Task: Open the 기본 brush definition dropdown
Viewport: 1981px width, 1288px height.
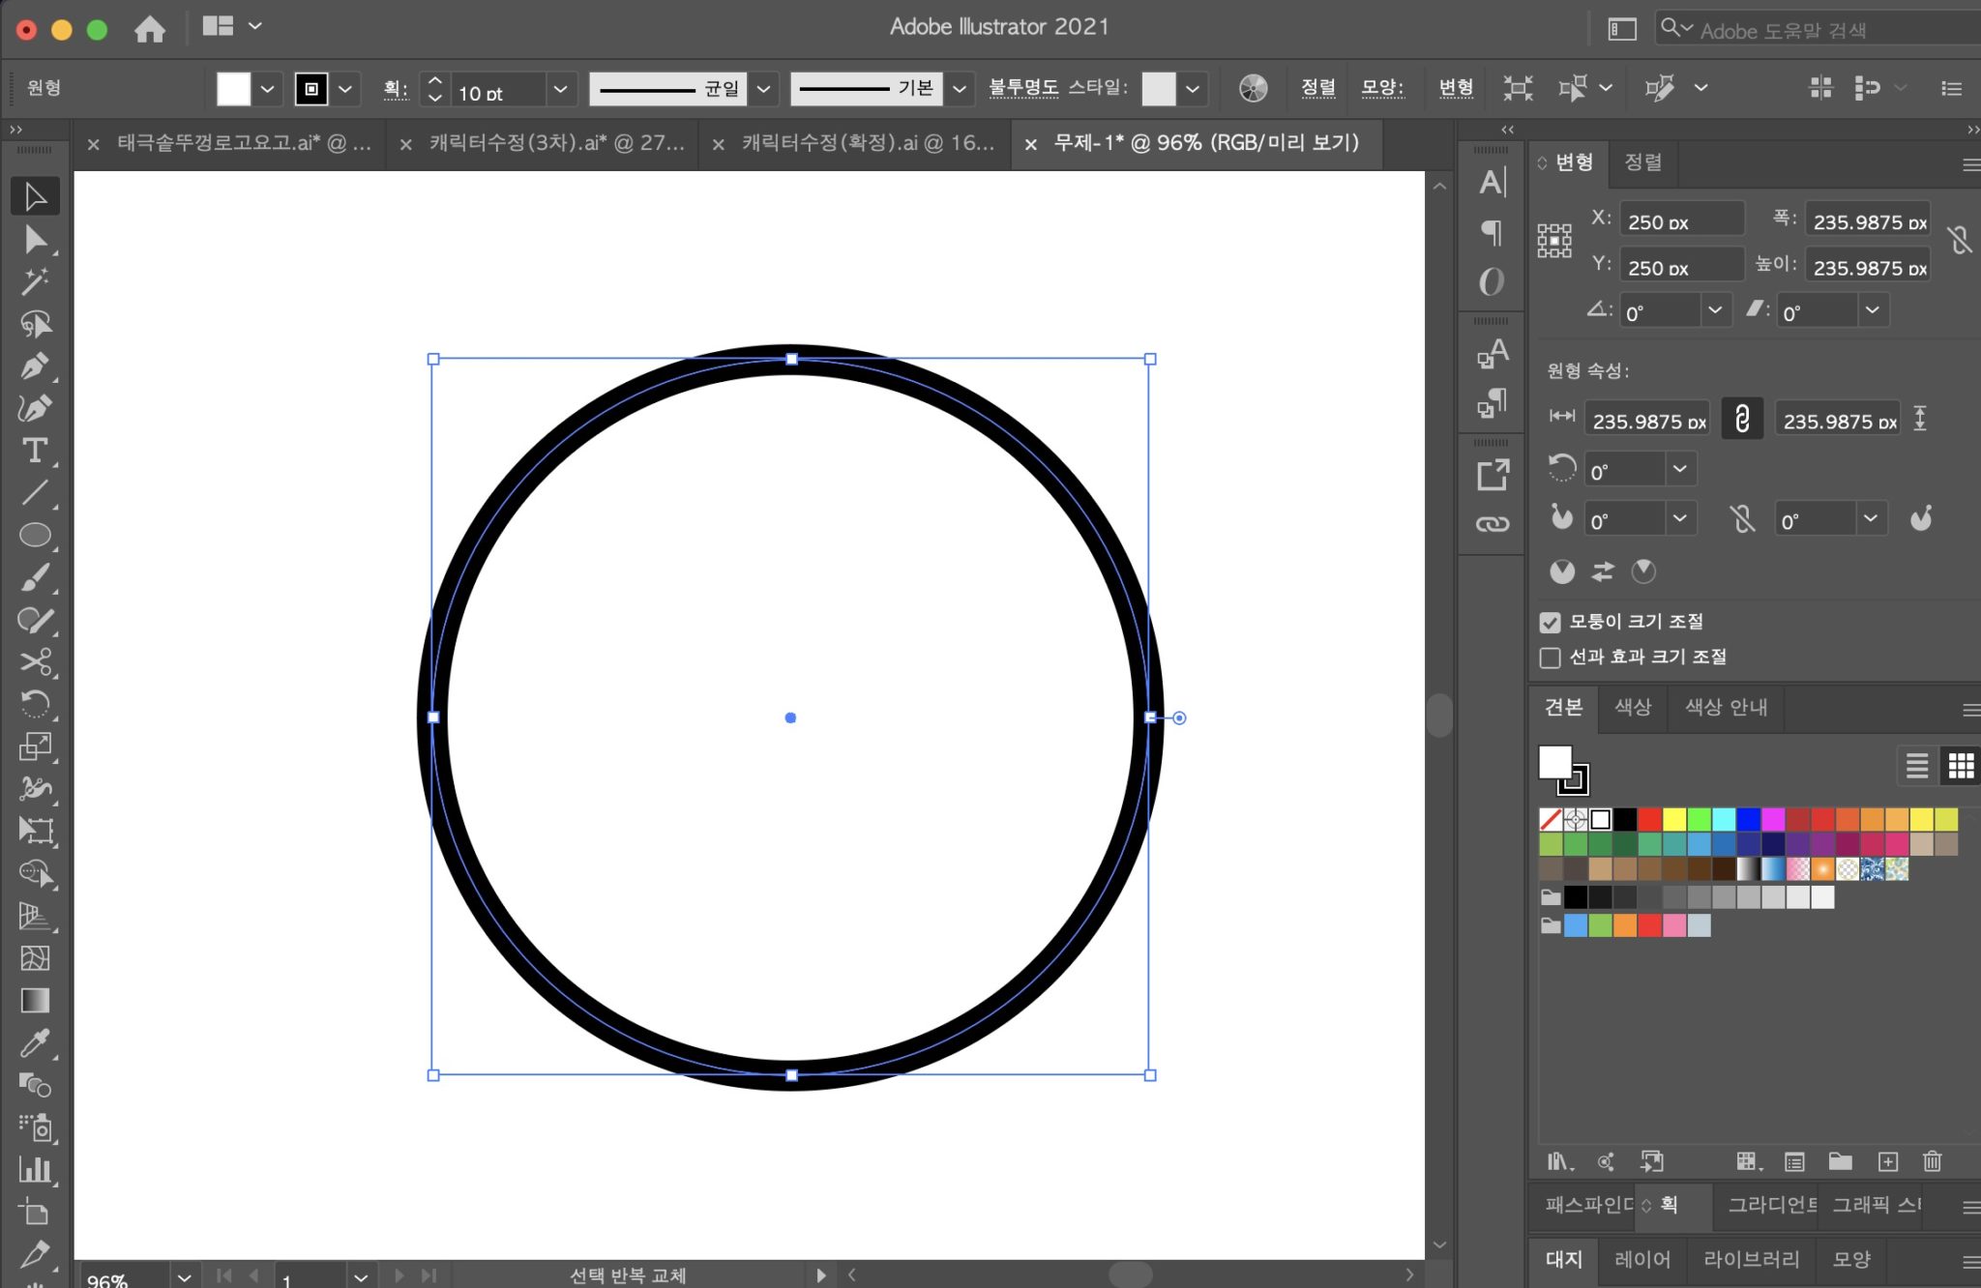Action: pos(959,89)
